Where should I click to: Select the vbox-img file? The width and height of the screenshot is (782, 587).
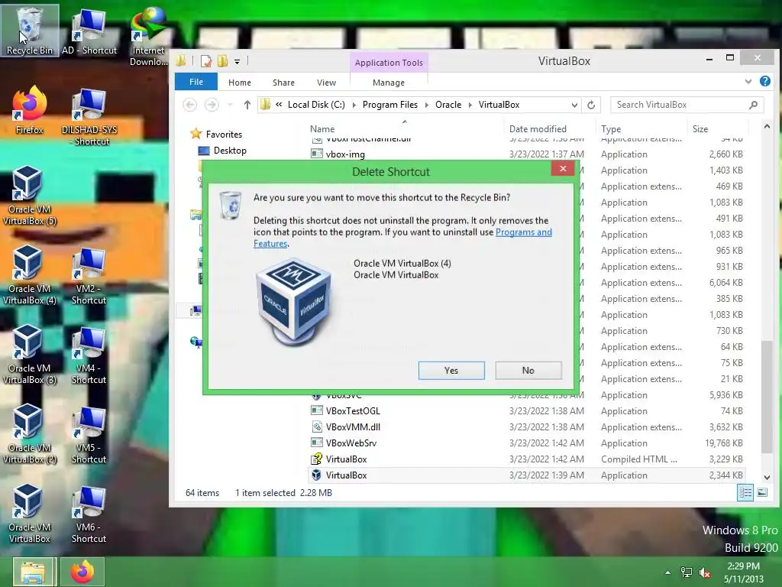(527, 154)
